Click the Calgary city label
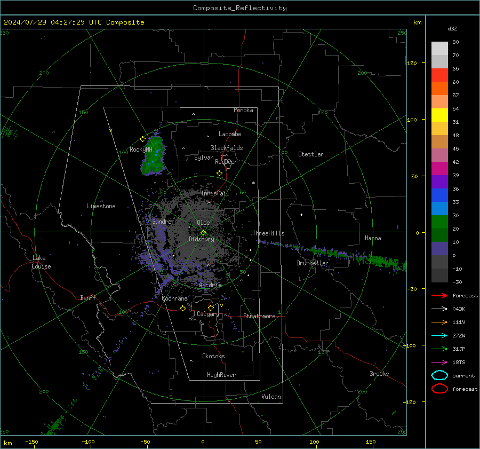 208,314
